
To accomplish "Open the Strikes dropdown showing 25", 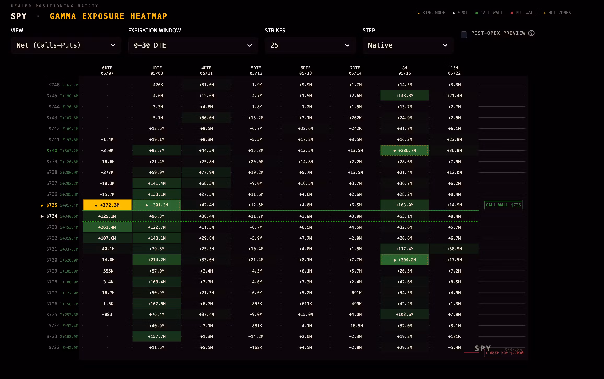I will coord(310,45).
